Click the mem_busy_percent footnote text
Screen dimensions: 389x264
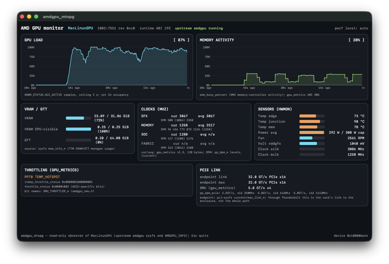click(x=260, y=95)
